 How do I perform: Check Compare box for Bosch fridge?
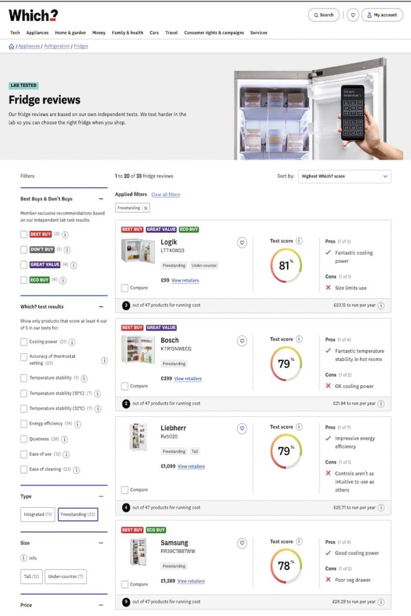pos(125,386)
